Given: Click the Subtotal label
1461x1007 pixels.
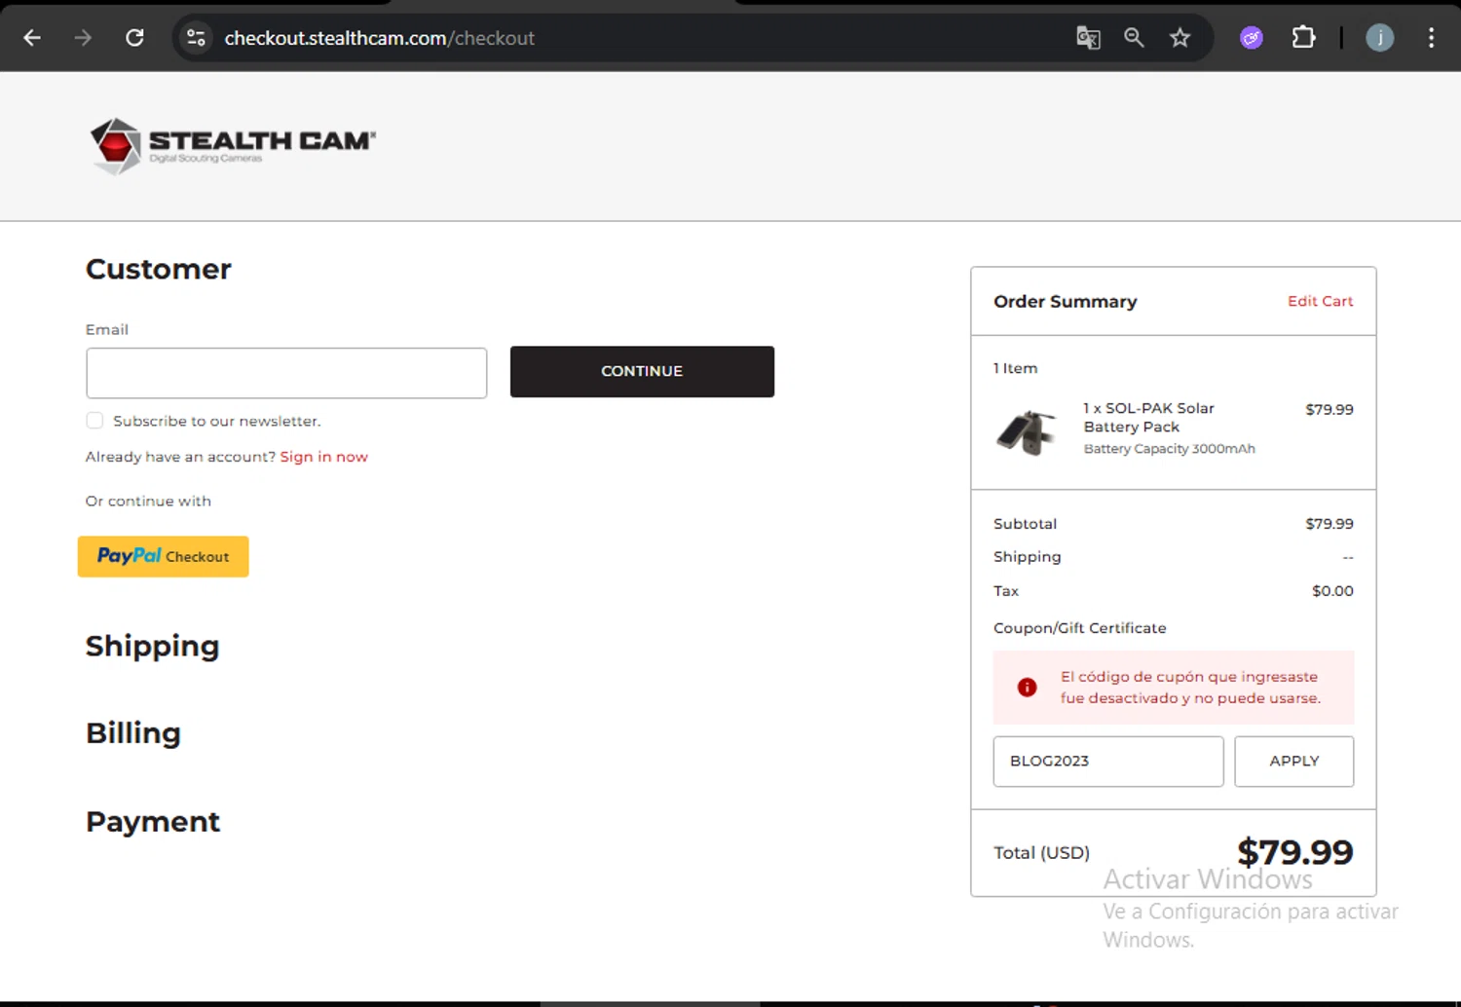Looking at the screenshot, I should [x=1025, y=524].
